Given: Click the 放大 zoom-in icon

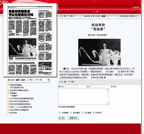Looking at the screenshot, I should [124, 16].
